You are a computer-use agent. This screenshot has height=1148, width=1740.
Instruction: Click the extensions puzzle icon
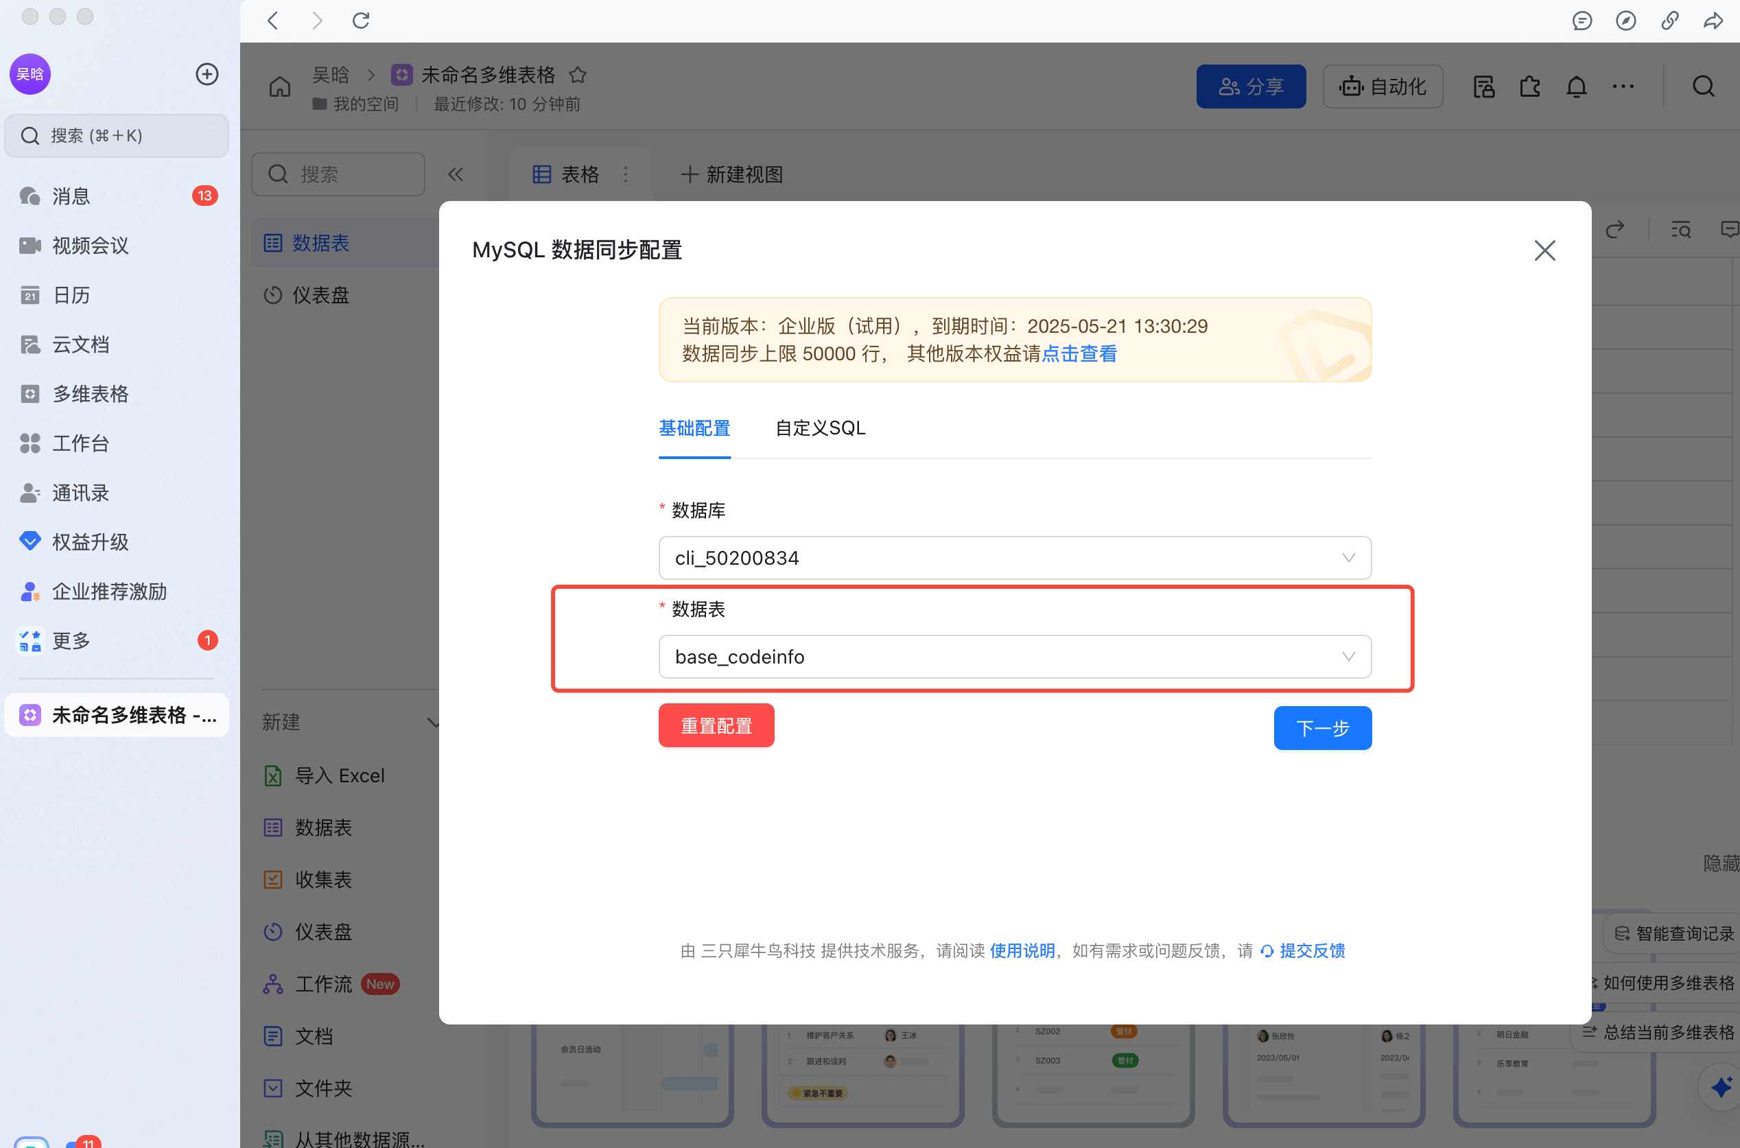click(x=1530, y=86)
